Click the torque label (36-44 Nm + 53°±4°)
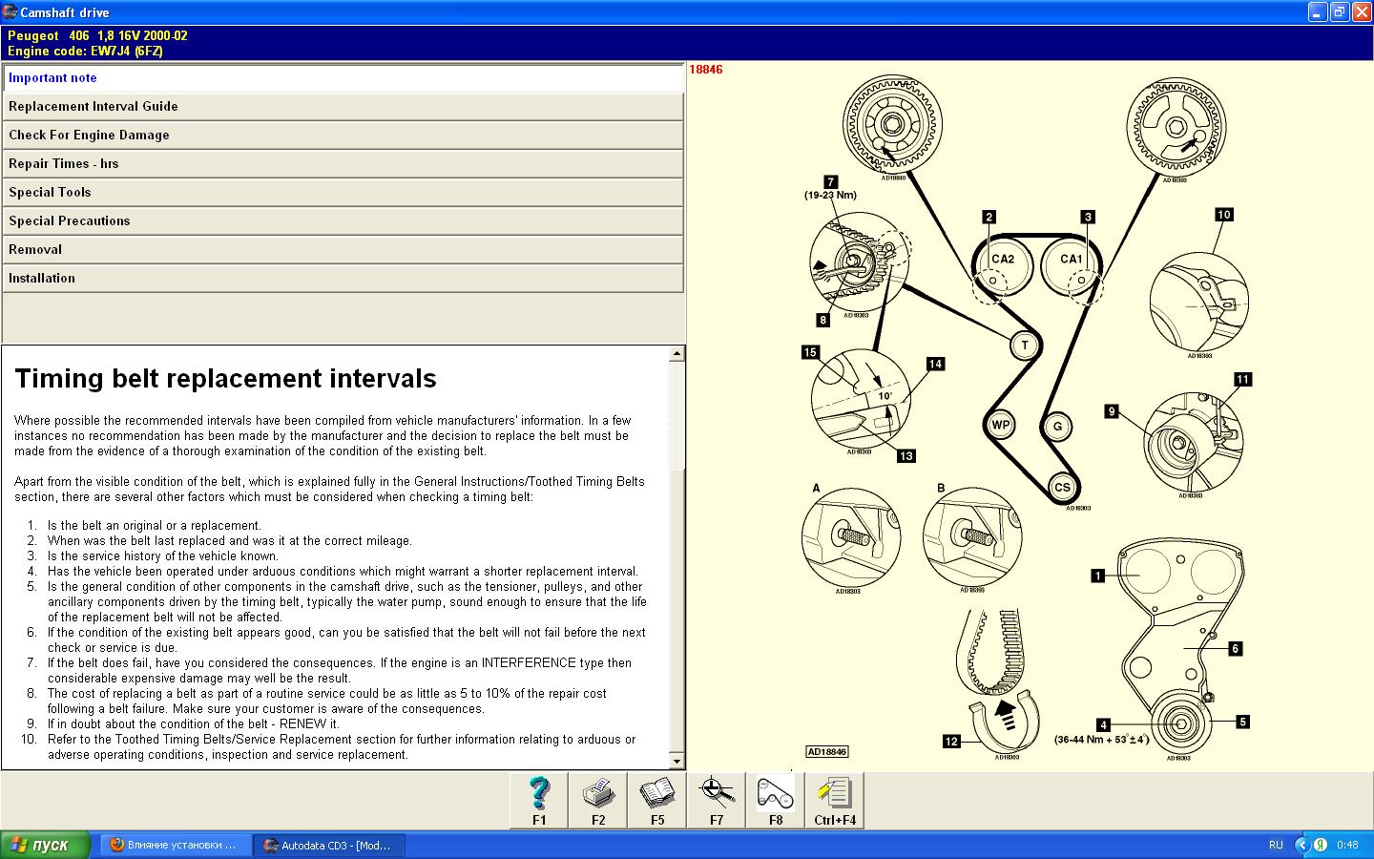Viewport: 1374px width, 859px height. [1101, 740]
